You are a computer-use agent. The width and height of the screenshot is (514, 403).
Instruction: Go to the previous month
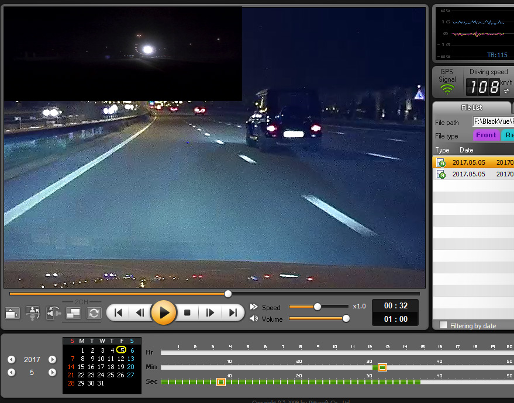pos(12,372)
